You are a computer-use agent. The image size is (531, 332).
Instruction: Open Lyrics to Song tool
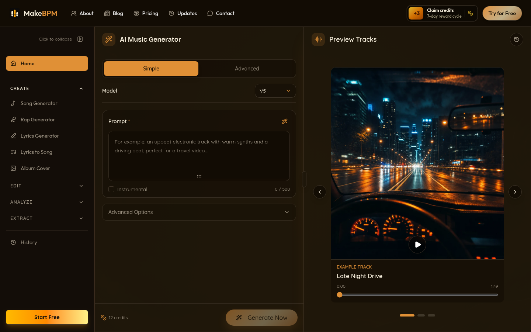tap(47, 152)
